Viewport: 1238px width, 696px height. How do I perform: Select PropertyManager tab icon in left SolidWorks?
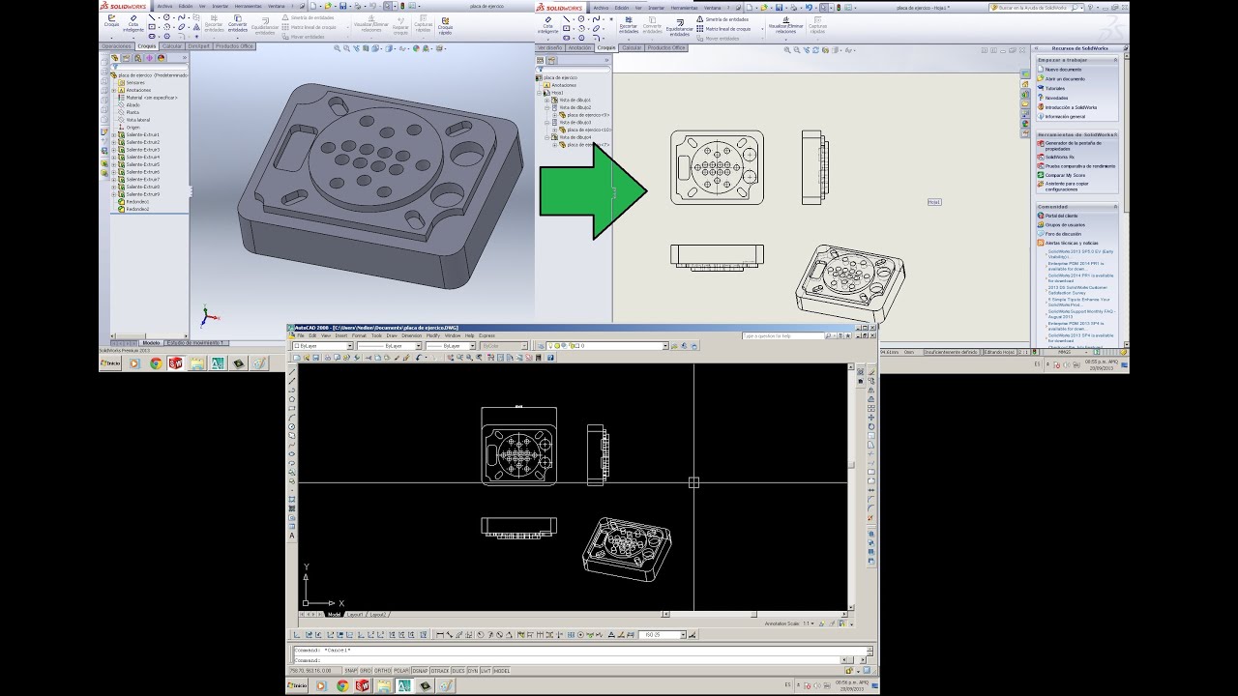tap(126, 58)
